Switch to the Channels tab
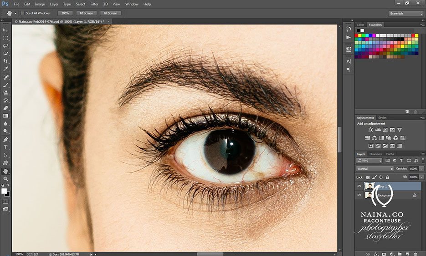This screenshot has height=256, width=426. (x=375, y=154)
